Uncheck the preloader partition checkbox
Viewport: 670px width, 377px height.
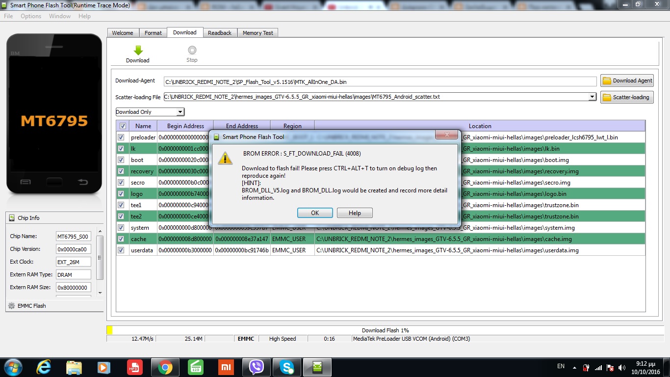(x=121, y=137)
